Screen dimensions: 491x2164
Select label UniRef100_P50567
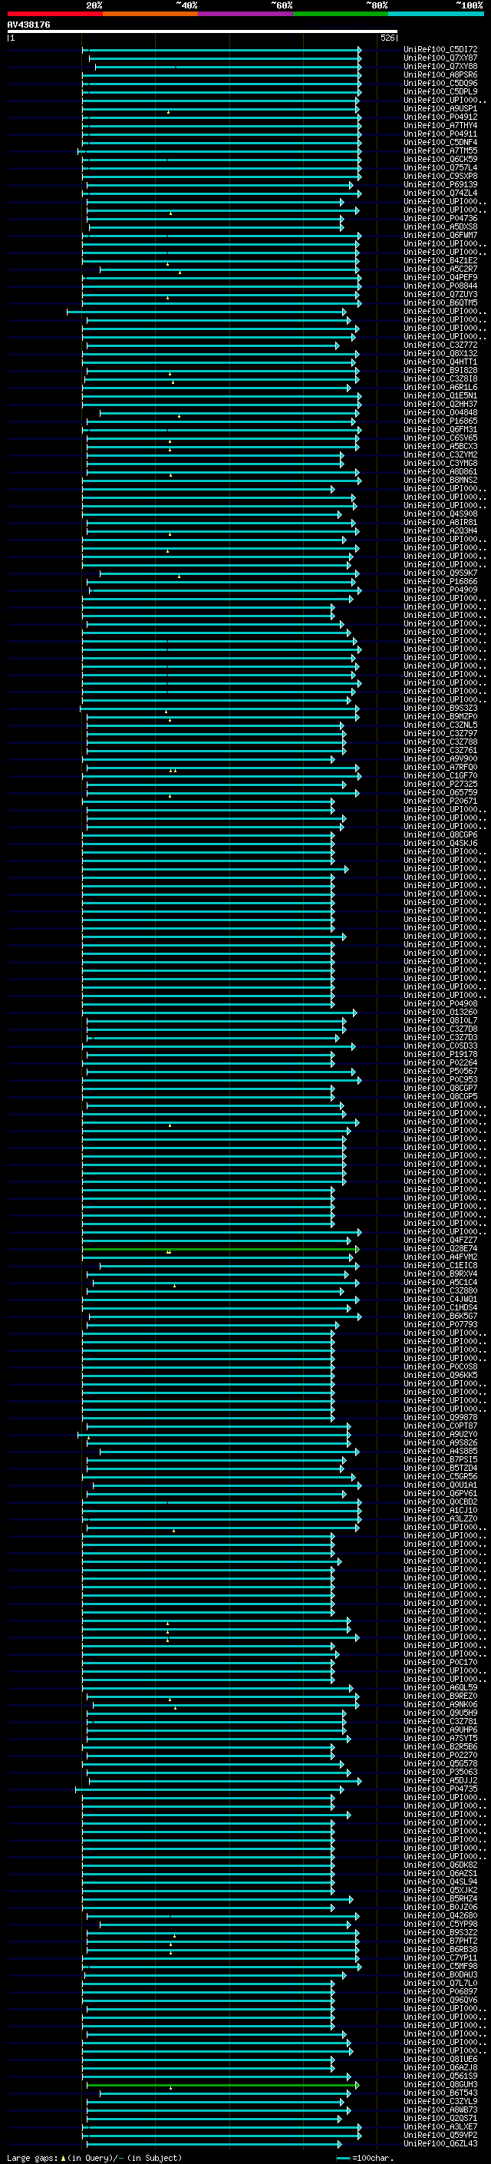tap(440, 1071)
